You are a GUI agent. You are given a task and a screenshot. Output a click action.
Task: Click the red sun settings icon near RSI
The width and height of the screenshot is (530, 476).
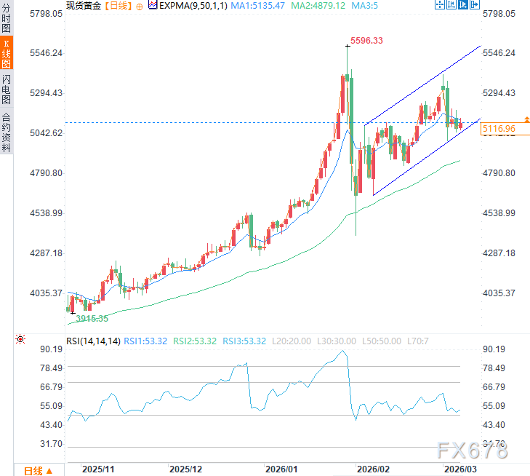click(x=20, y=339)
